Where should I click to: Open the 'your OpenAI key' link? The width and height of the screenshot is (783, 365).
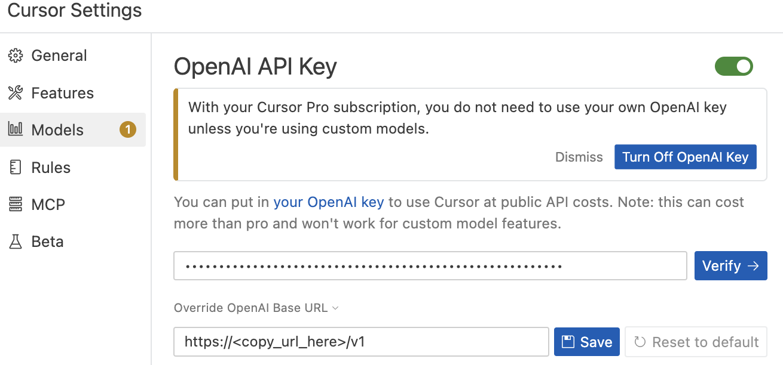point(329,202)
